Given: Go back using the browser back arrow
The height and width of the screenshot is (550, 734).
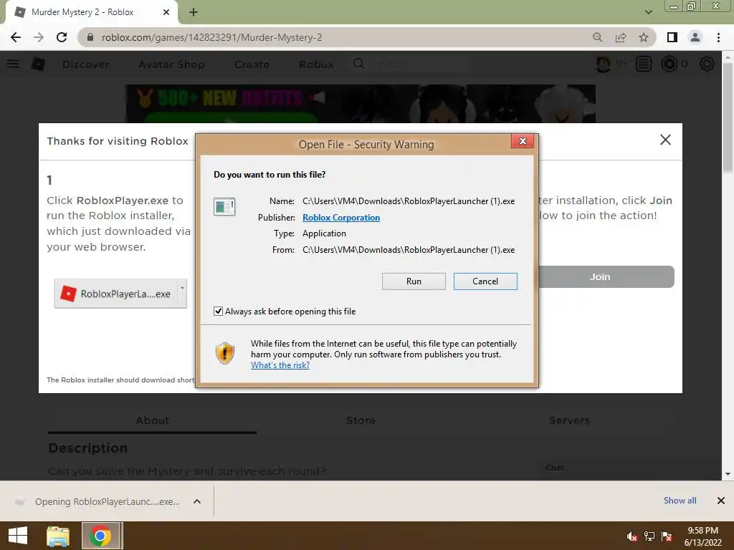Looking at the screenshot, I should (x=16, y=37).
